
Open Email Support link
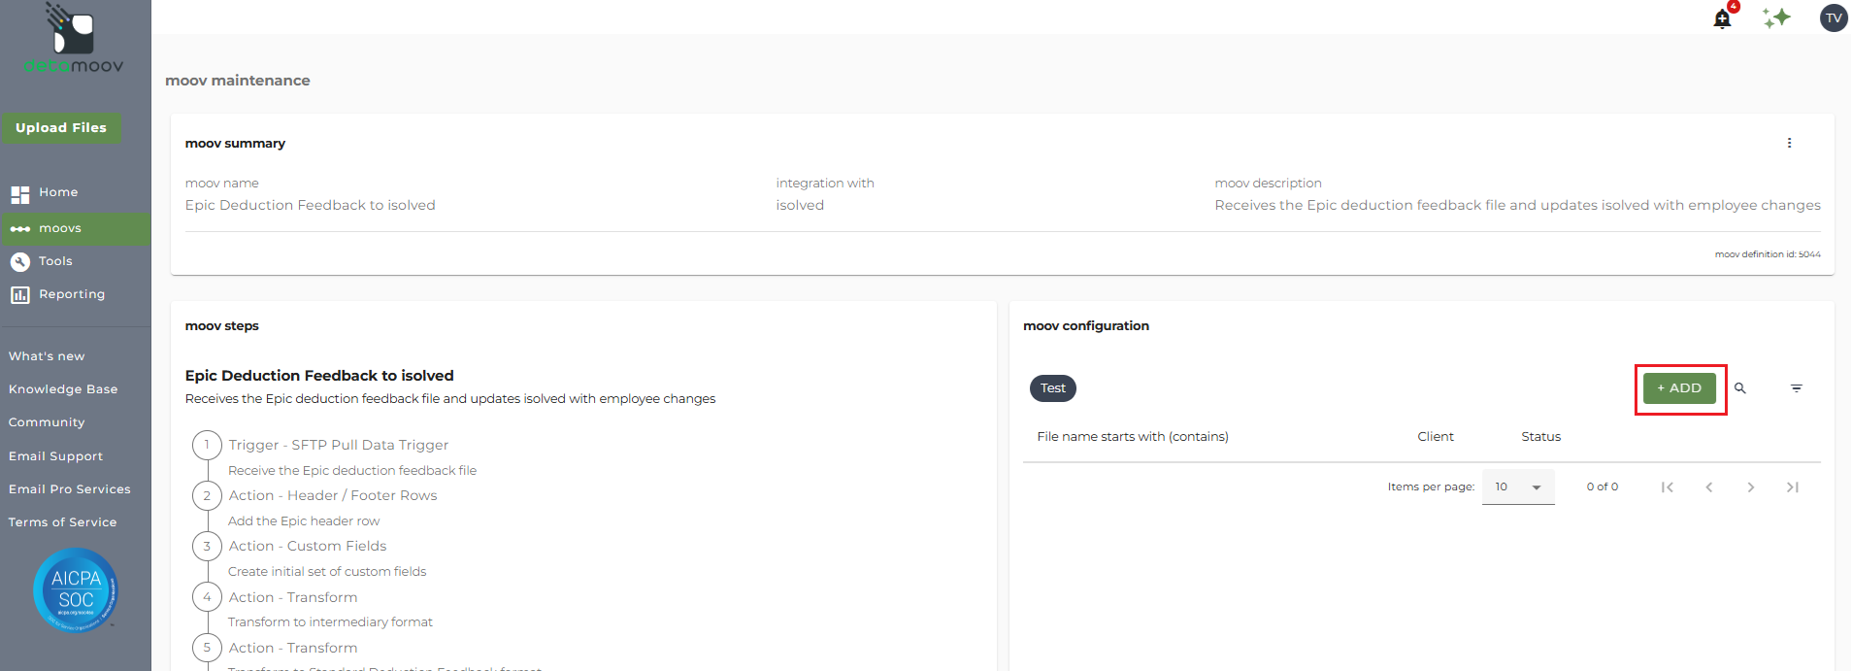click(x=55, y=456)
